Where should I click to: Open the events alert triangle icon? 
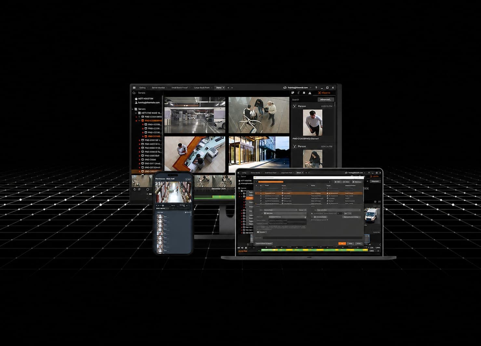pos(310,93)
